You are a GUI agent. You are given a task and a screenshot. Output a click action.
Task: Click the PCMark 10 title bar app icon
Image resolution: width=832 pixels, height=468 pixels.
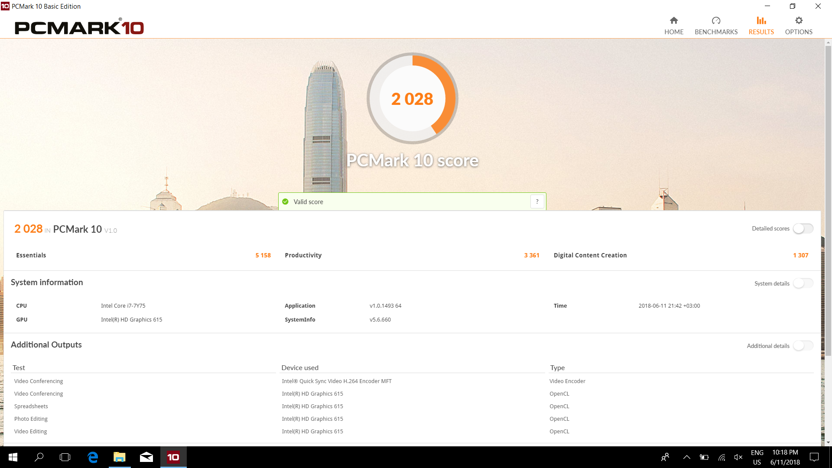coord(5,6)
